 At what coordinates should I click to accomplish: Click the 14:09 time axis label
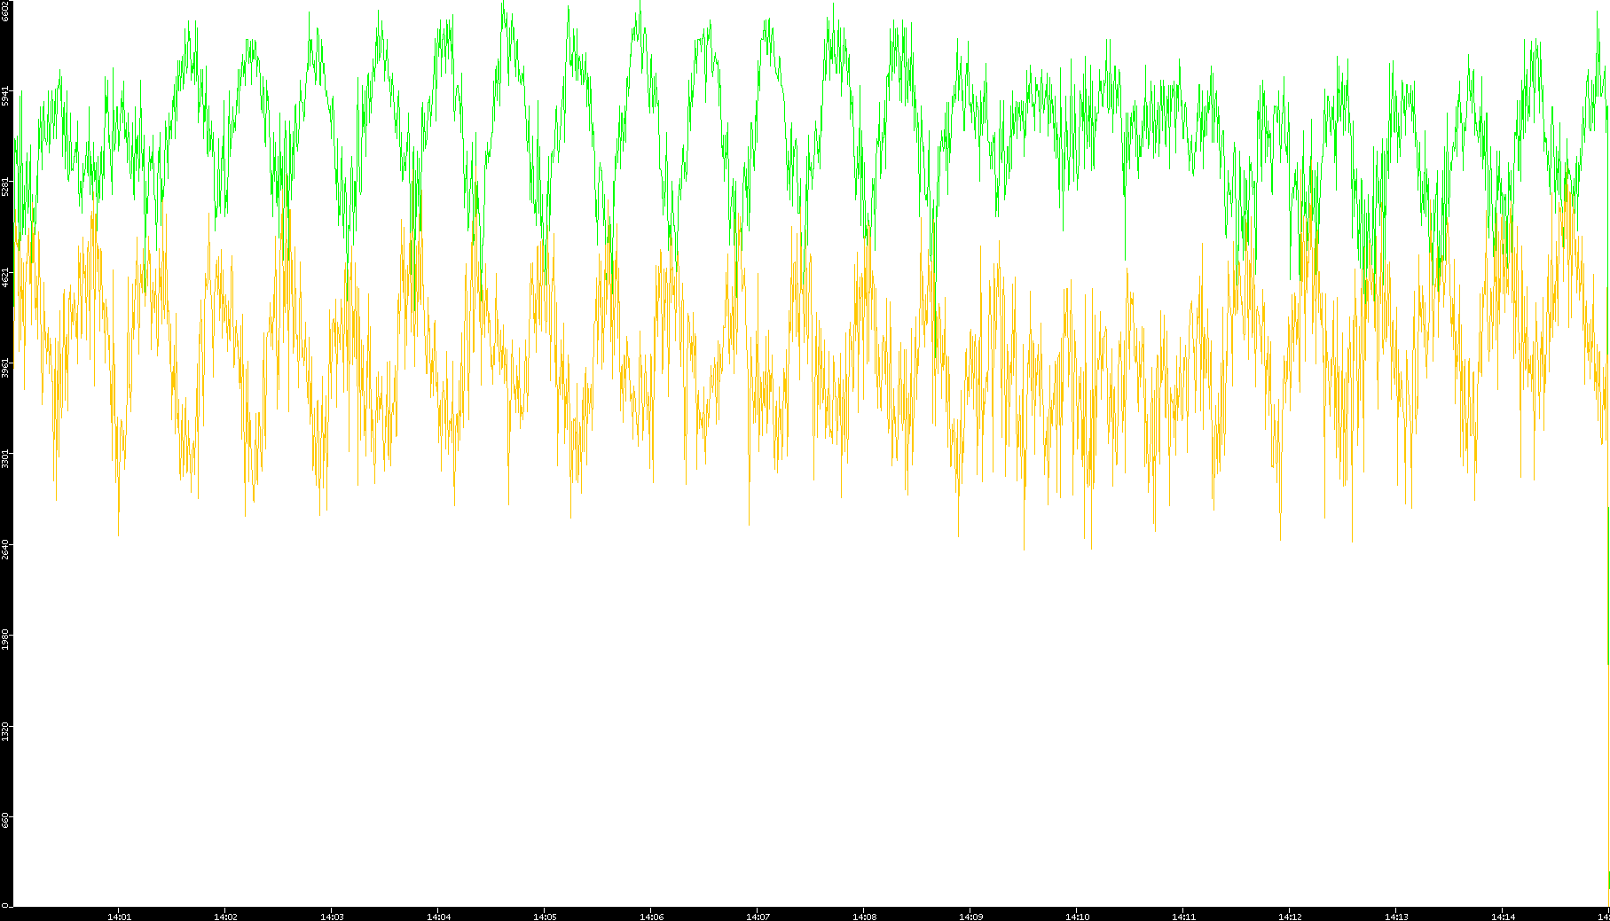[970, 917]
